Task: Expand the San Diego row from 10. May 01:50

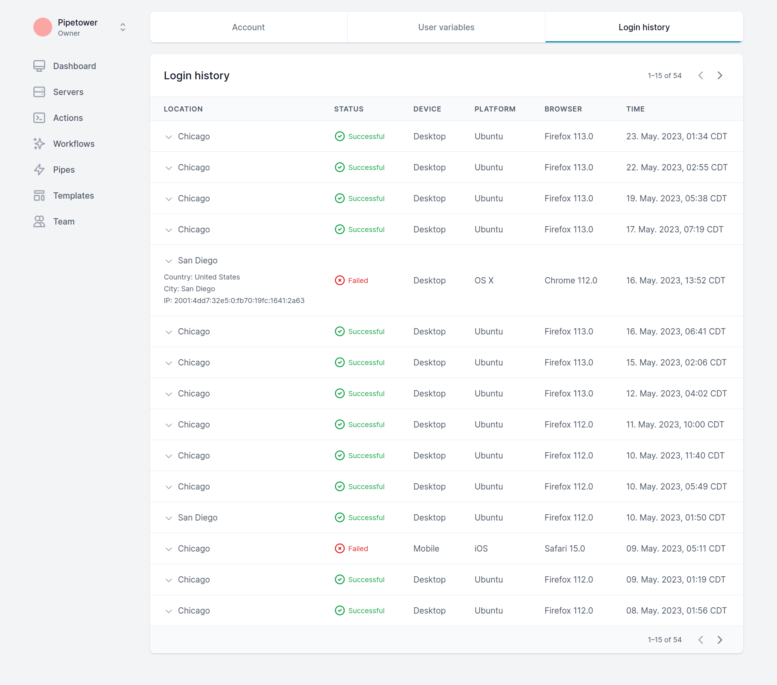Action: click(x=169, y=518)
